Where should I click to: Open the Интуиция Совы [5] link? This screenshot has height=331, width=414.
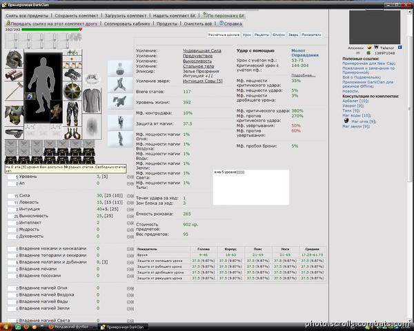tap(202, 81)
